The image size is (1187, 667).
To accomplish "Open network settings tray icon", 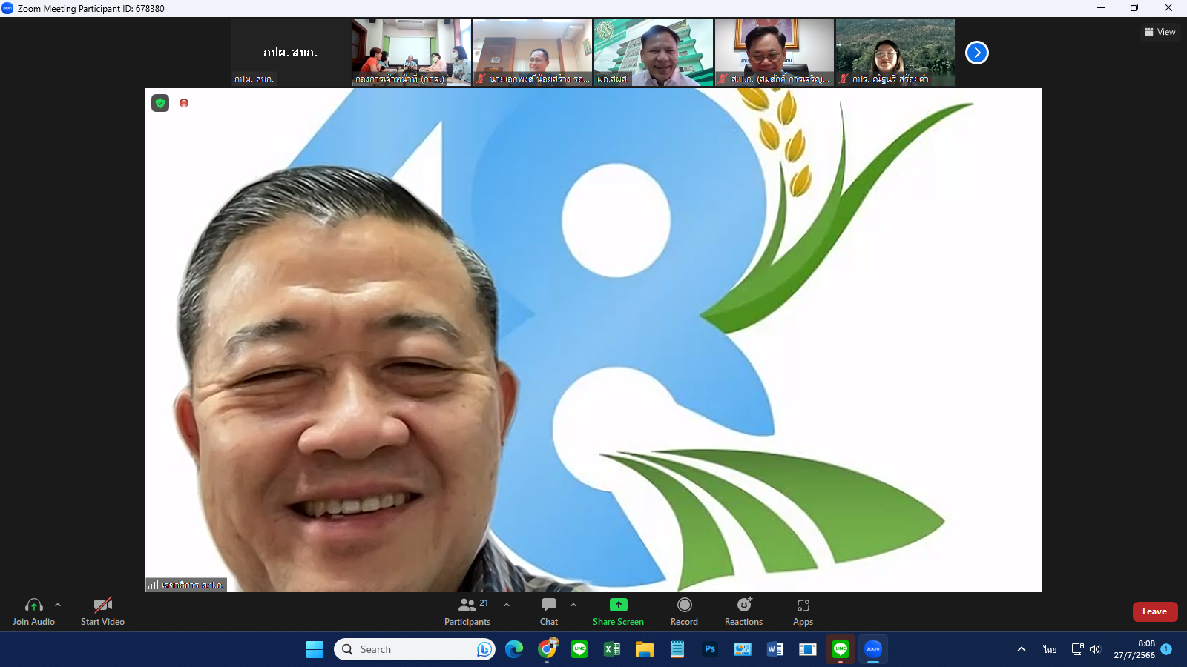I will [1078, 649].
